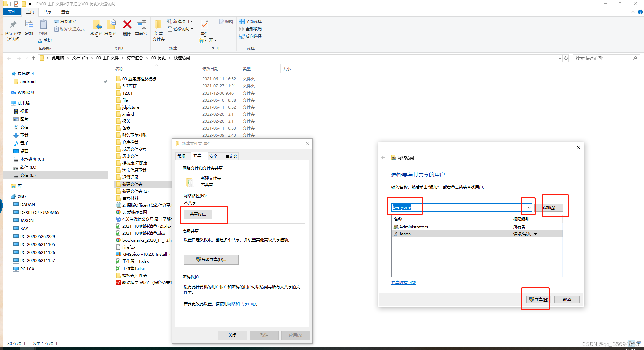Switch to Customize (自定义) tab in properties dialog

point(231,156)
